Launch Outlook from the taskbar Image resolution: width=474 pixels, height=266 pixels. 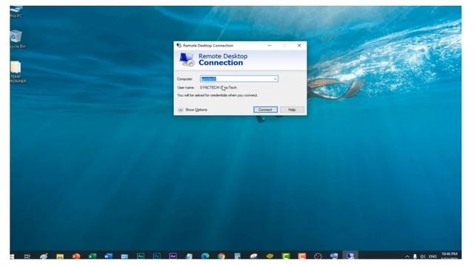coord(124,256)
